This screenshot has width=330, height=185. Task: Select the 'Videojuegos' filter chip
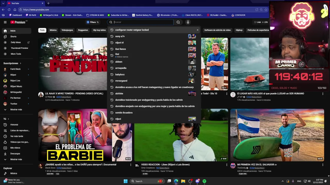(67, 30)
